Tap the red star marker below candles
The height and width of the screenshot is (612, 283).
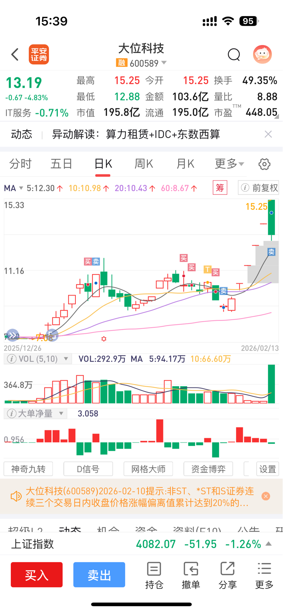tap(104, 339)
